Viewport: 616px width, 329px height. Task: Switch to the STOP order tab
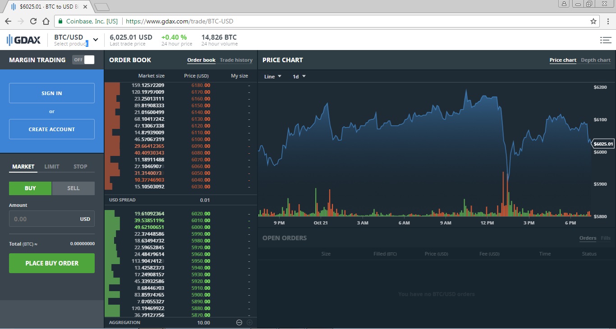[x=80, y=167]
